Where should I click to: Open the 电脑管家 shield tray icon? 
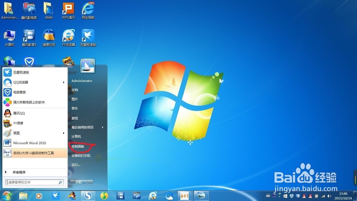291,196
